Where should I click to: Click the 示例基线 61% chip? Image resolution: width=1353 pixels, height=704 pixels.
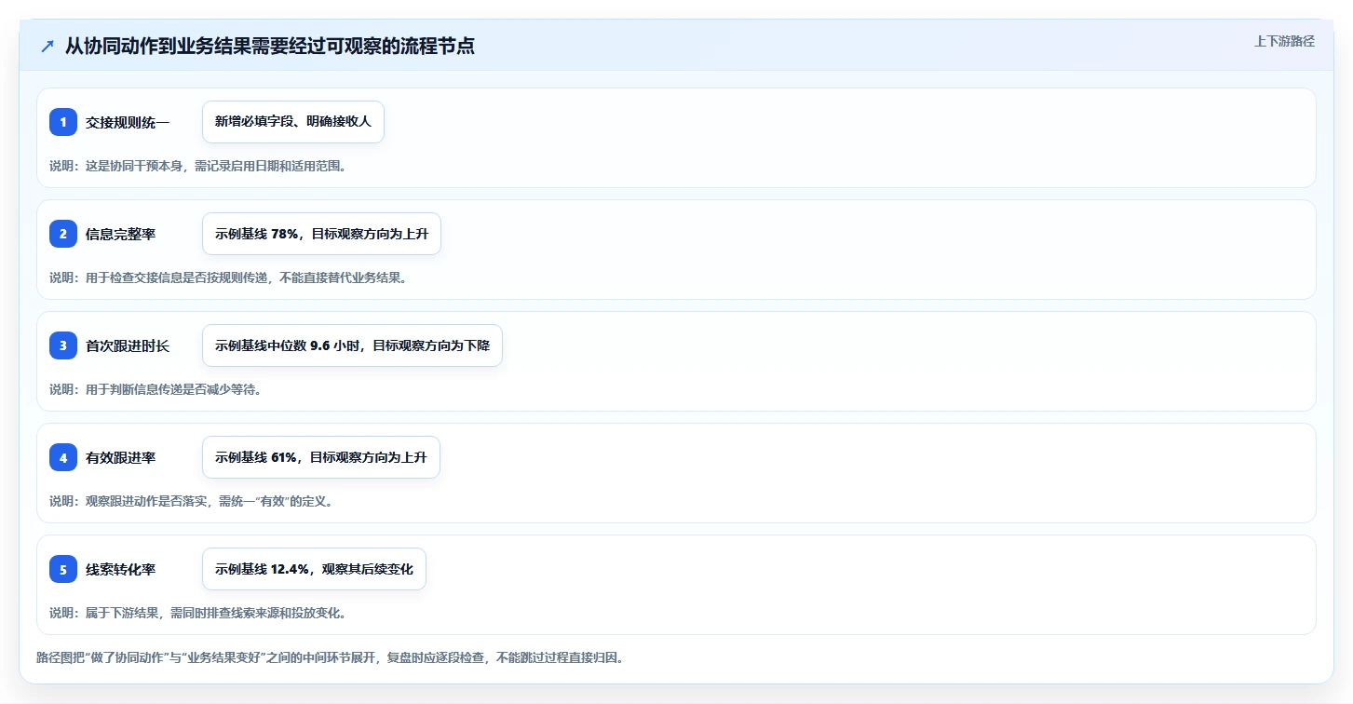click(320, 457)
